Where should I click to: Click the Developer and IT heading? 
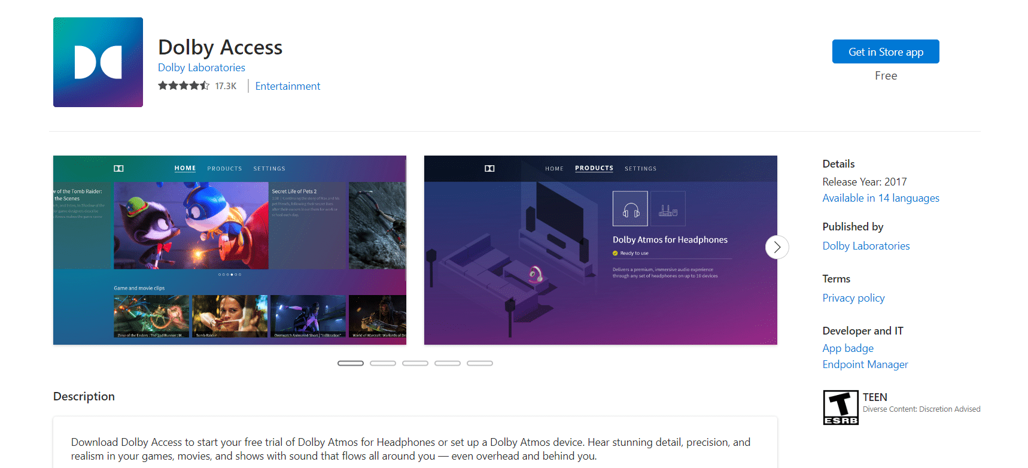[x=863, y=331]
